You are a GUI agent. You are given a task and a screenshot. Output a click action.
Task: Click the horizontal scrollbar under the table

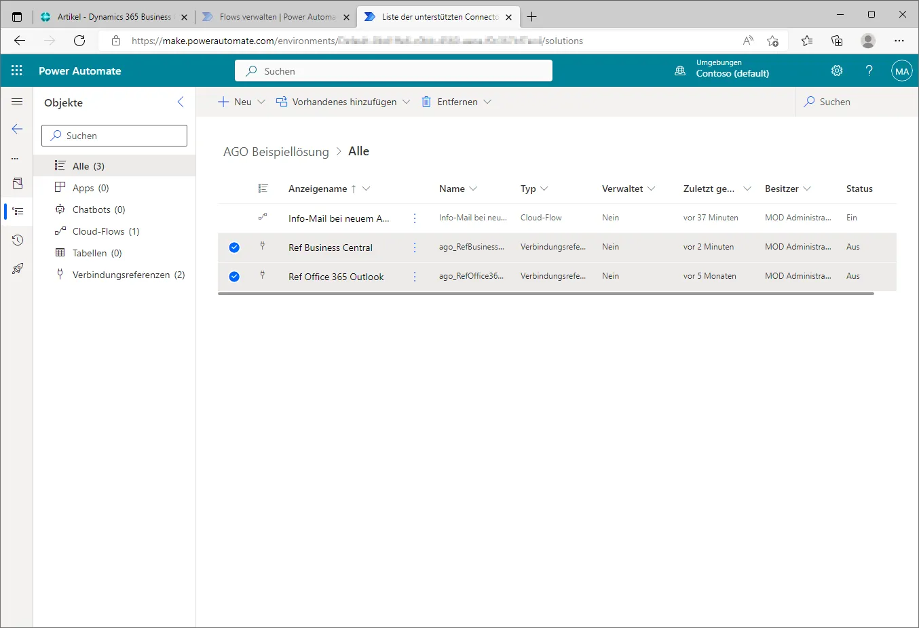pos(546,294)
